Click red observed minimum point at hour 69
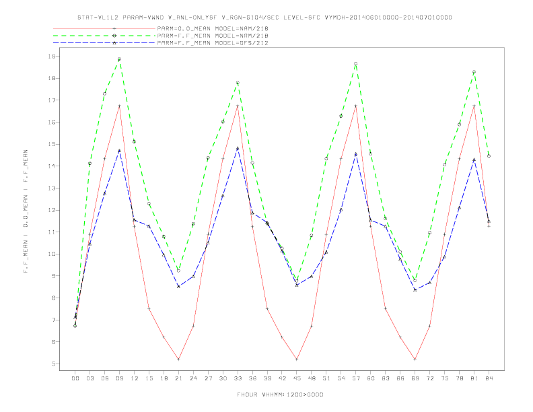This screenshot has width=533, height=412. (x=415, y=359)
